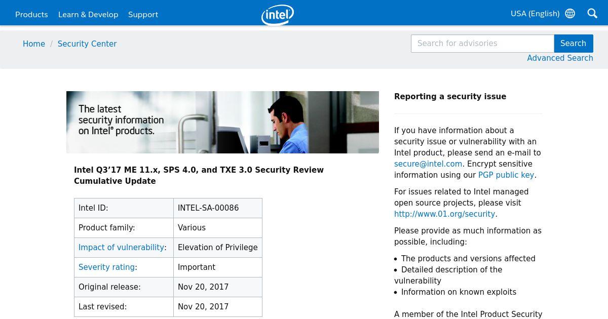Viewport: 608px width, 319px height.
Task: Open the globe region selector icon
Action: [570, 14]
